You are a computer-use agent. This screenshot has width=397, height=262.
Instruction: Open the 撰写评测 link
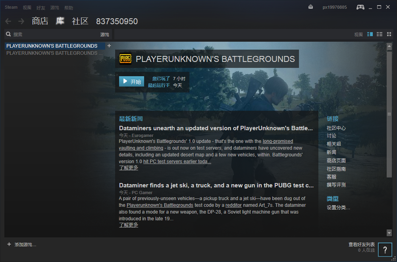pyautogui.click(x=336, y=185)
